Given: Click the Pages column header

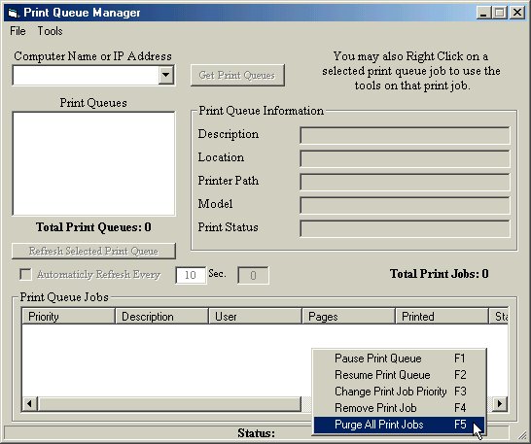Looking at the screenshot, I should [x=348, y=316].
